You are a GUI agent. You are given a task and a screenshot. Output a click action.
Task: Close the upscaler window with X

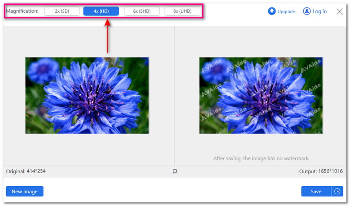pos(339,11)
